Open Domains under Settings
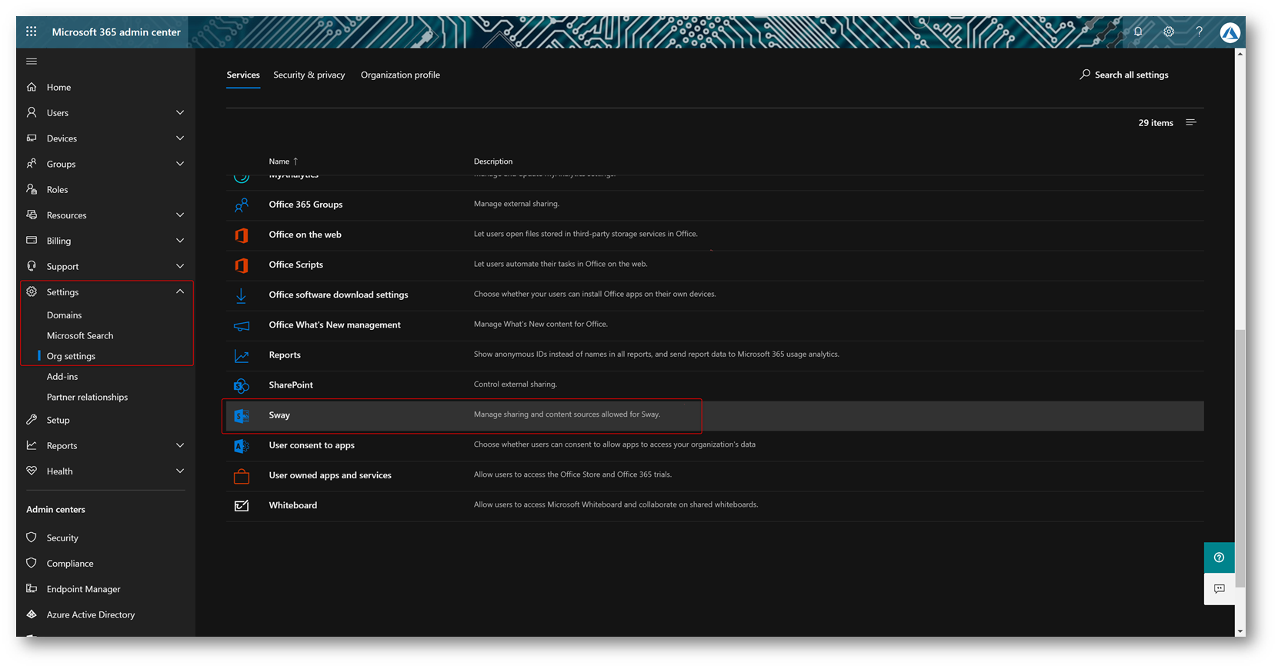The width and height of the screenshot is (1278, 669). point(64,315)
